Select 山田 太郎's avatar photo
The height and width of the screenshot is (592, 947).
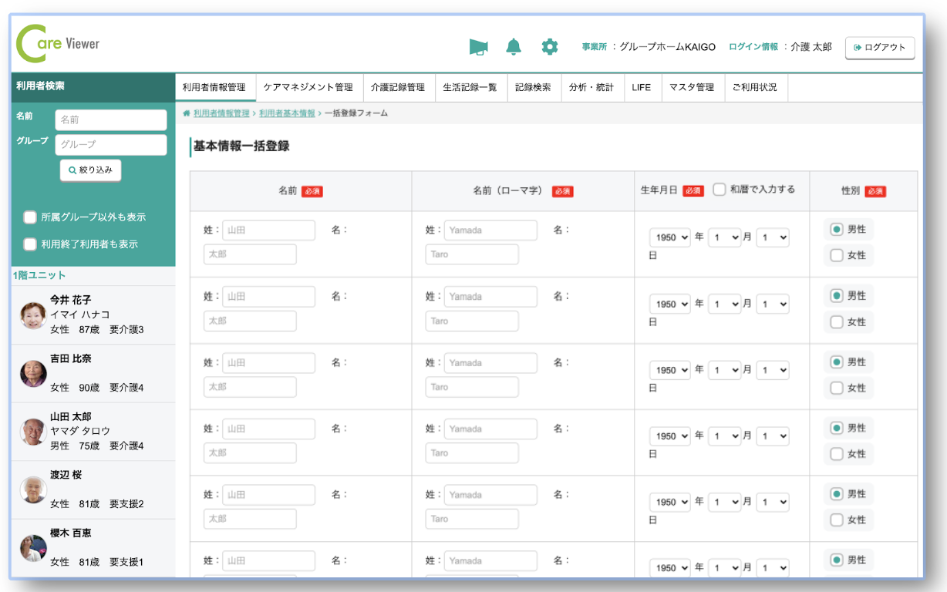point(33,432)
